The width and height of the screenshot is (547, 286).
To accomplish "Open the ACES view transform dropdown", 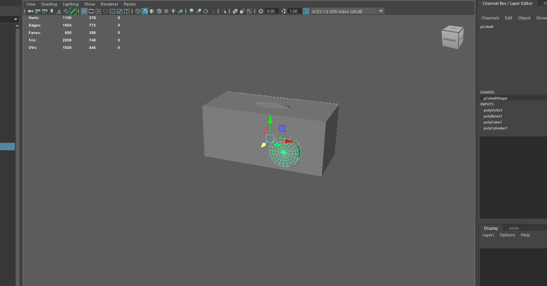I will tap(381, 11).
